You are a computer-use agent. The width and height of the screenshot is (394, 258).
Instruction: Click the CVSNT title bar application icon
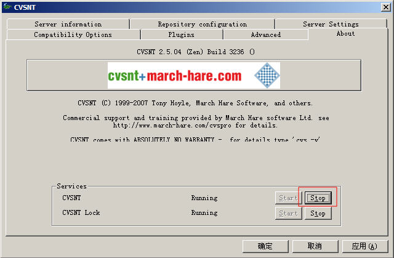click(x=7, y=6)
